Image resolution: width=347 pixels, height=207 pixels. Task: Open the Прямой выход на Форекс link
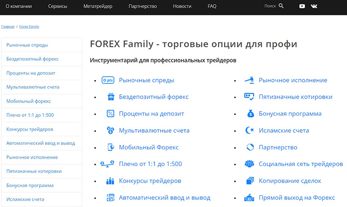[297, 198]
